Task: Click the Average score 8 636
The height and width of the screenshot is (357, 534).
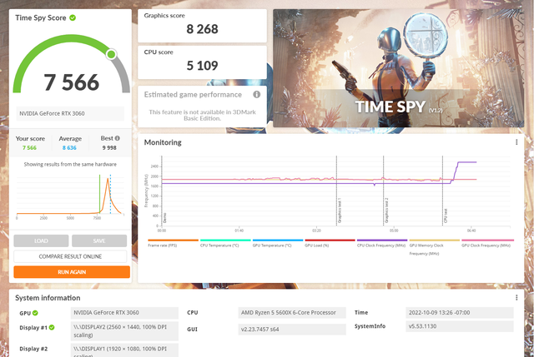Action: pyautogui.click(x=69, y=148)
